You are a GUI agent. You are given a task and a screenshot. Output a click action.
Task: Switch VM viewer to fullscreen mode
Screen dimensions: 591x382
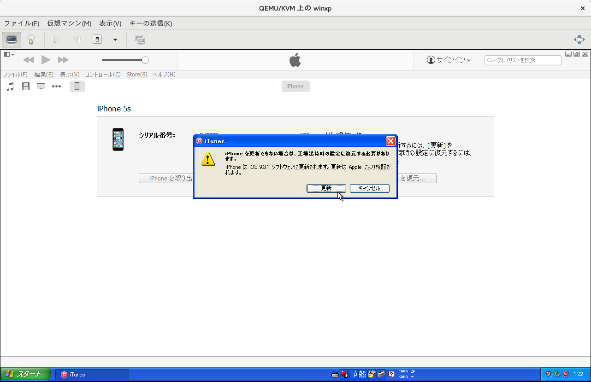tap(579, 40)
